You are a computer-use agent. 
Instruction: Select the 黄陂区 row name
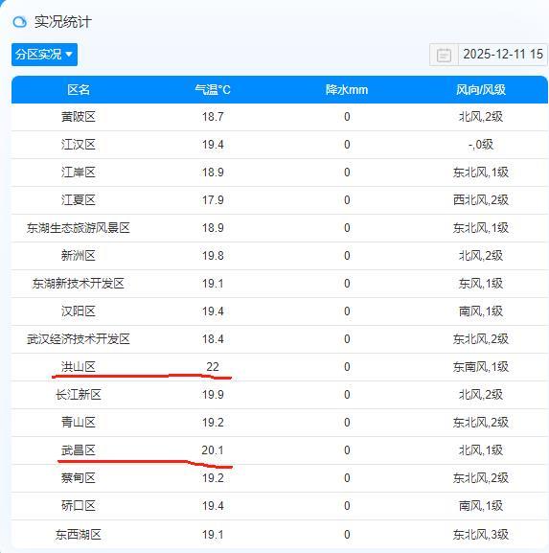79,117
